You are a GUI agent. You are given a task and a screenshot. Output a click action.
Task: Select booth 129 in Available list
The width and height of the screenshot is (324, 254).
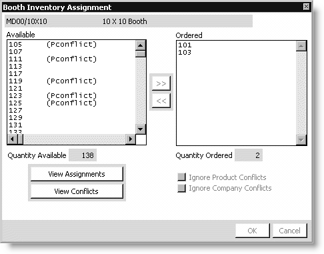pyautogui.click(x=71, y=117)
